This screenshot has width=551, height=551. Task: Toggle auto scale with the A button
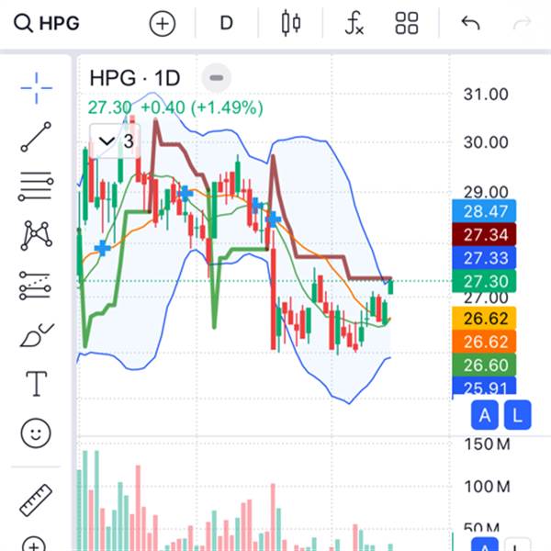(x=485, y=415)
